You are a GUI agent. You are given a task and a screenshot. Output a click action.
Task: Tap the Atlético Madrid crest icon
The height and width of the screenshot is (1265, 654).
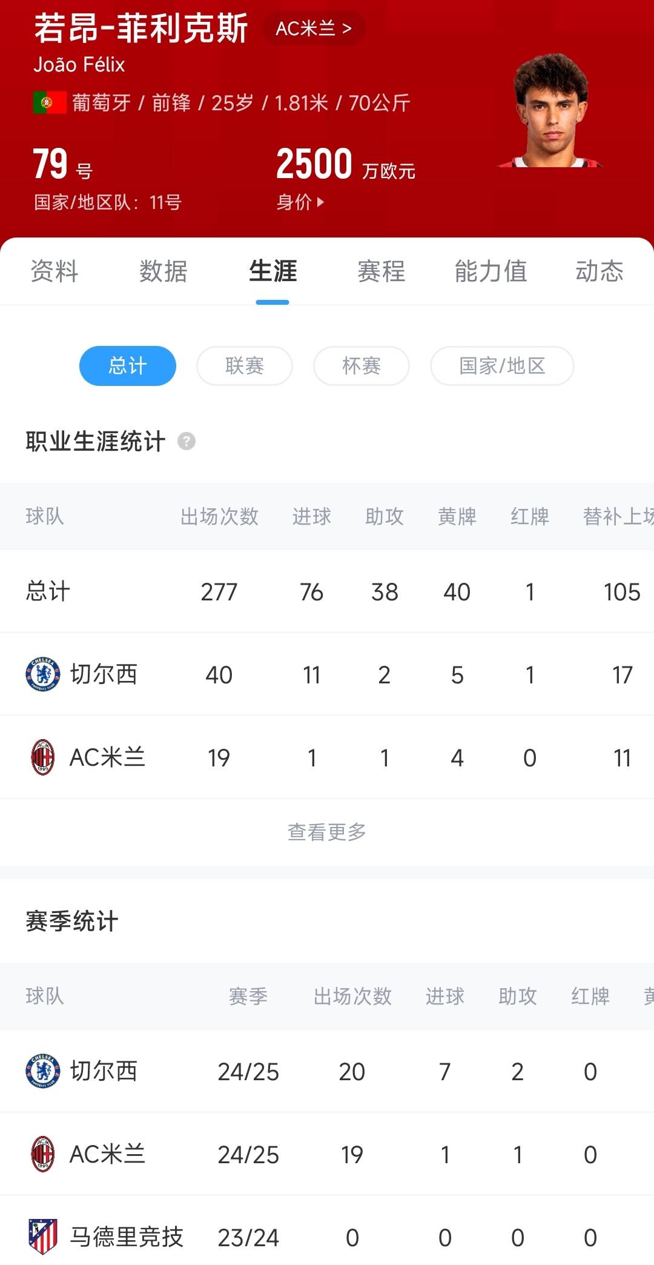pyautogui.click(x=43, y=1237)
